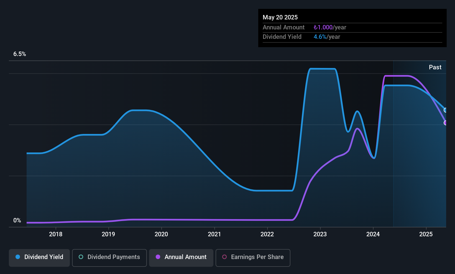
Task: Click the Past region label
Action: coord(435,67)
